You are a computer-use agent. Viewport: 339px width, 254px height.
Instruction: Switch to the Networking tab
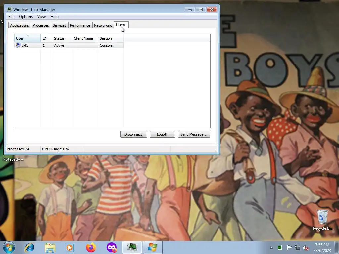(x=103, y=25)
